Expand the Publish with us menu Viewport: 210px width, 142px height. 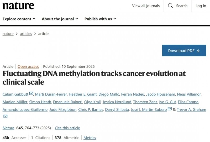(x=100, y=19)
